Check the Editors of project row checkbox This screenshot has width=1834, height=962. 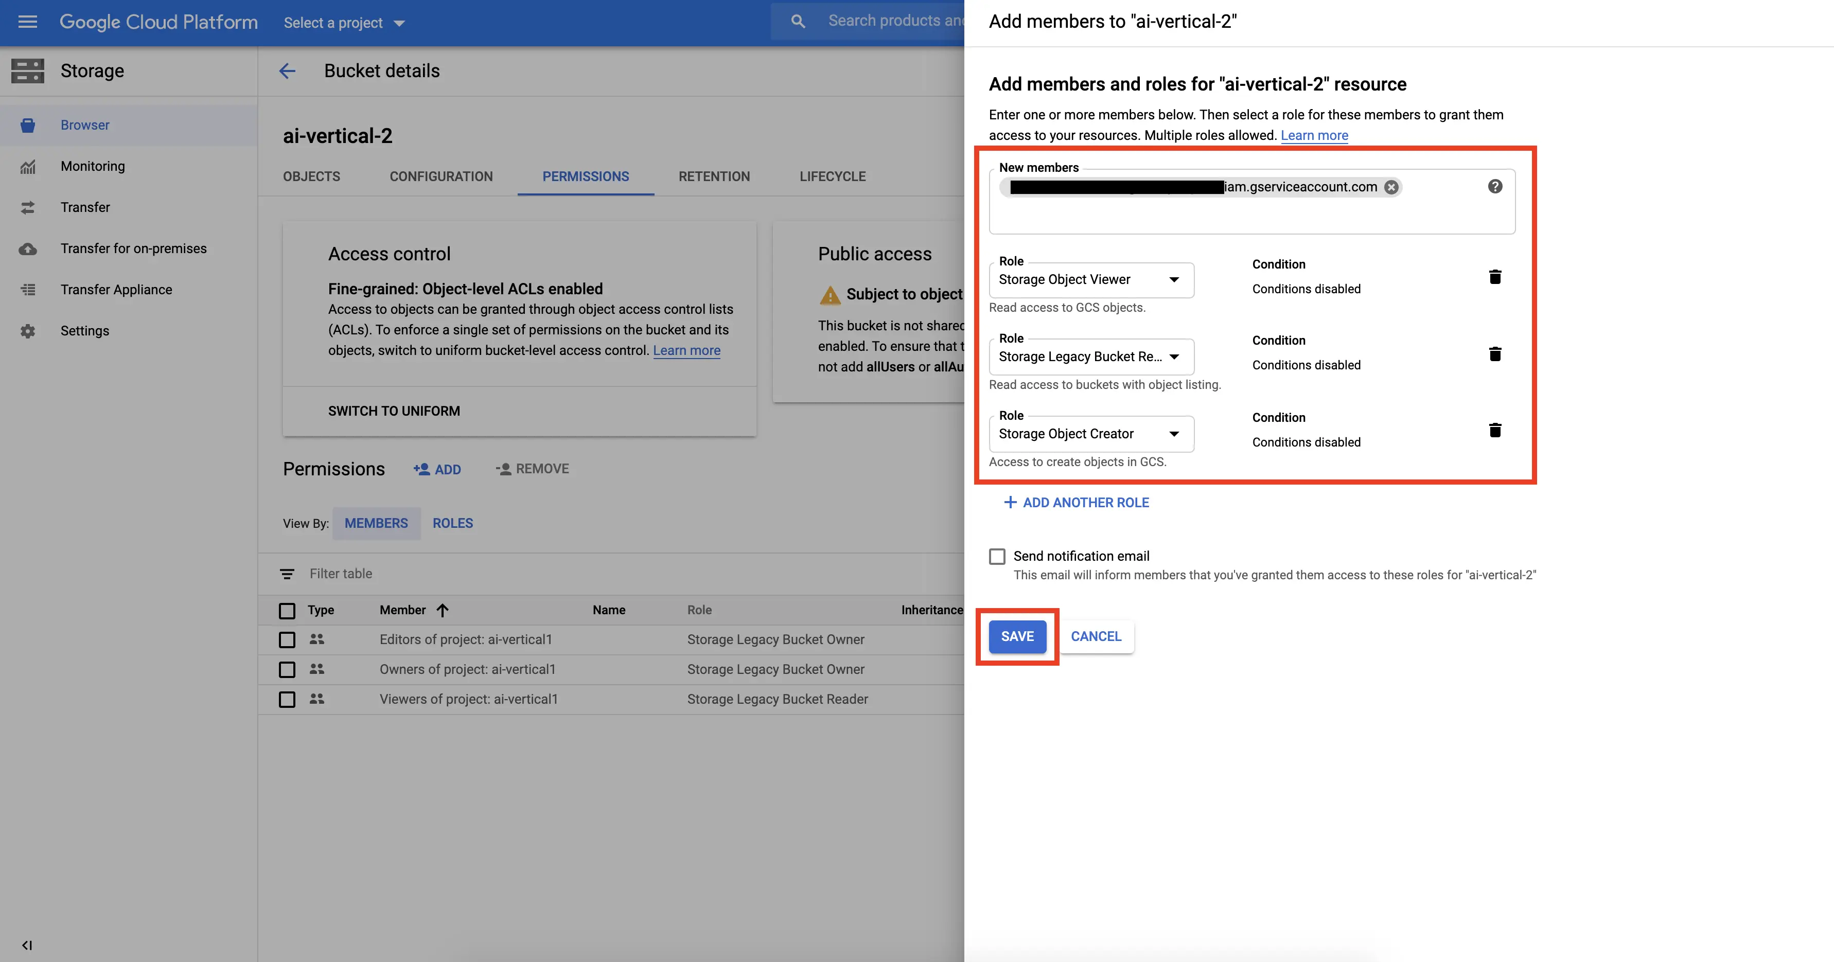[287, 639]
